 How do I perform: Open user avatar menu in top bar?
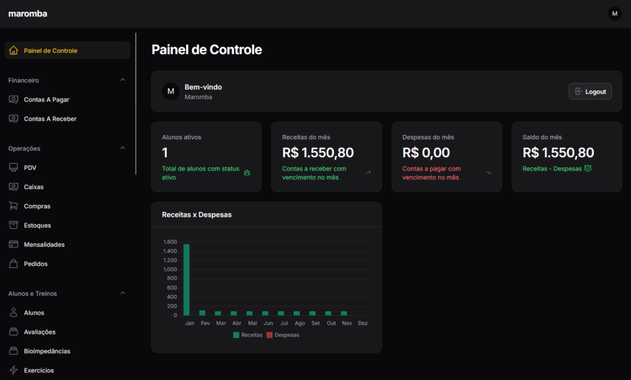point(614,14)
